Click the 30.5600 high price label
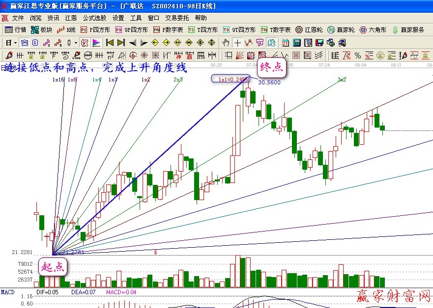The image size is (433, 308). click(x=269, y=82)
